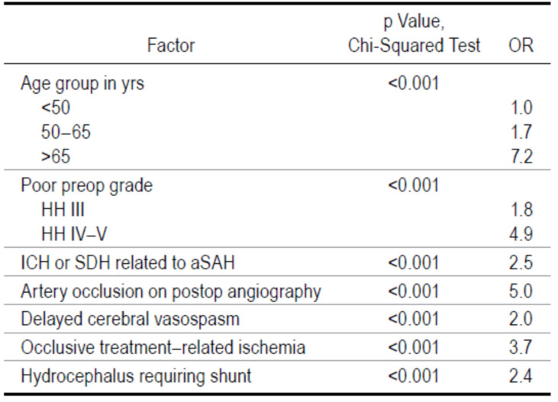Click the "<50" age subgroup
This screenshot has width=558, height=402.
(x=56, y=108)
